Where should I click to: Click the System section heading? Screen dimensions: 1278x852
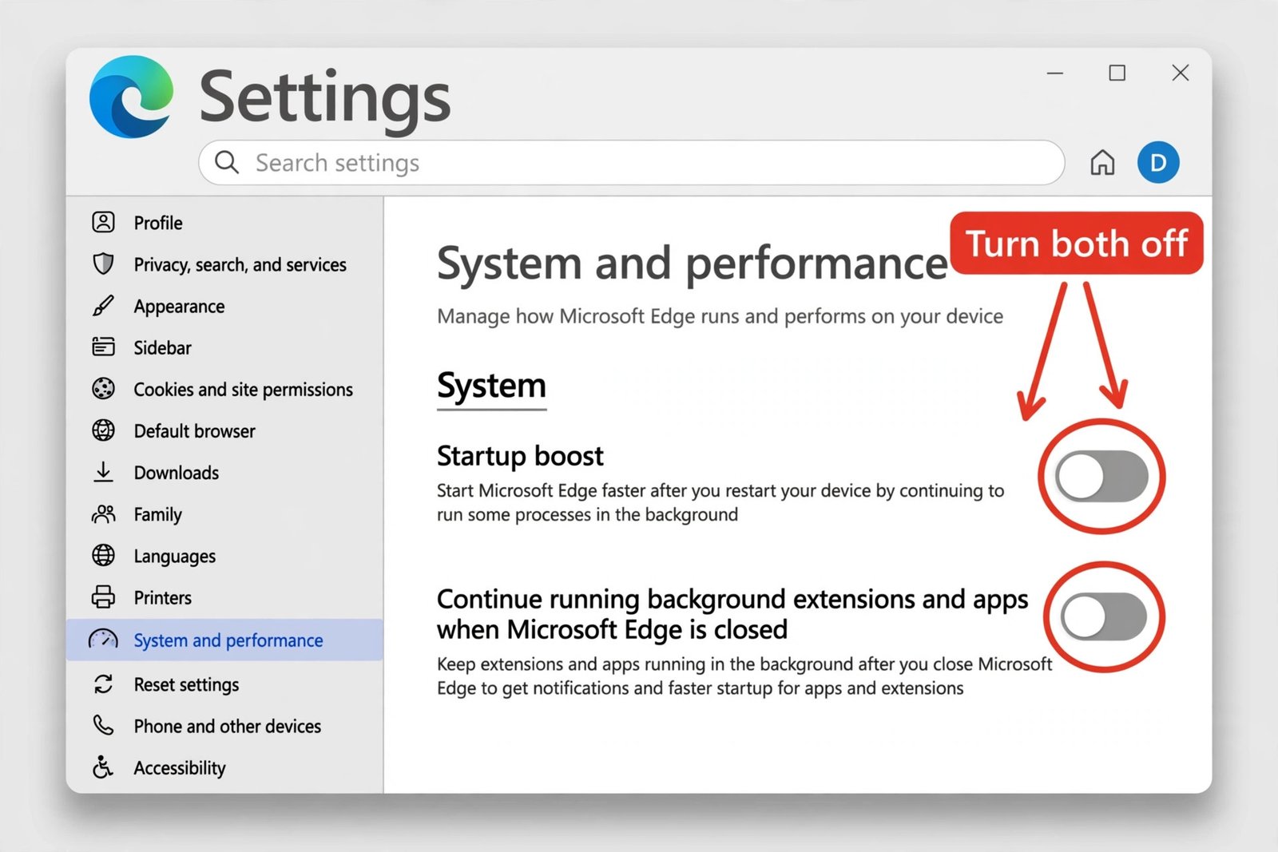point(491,386)
